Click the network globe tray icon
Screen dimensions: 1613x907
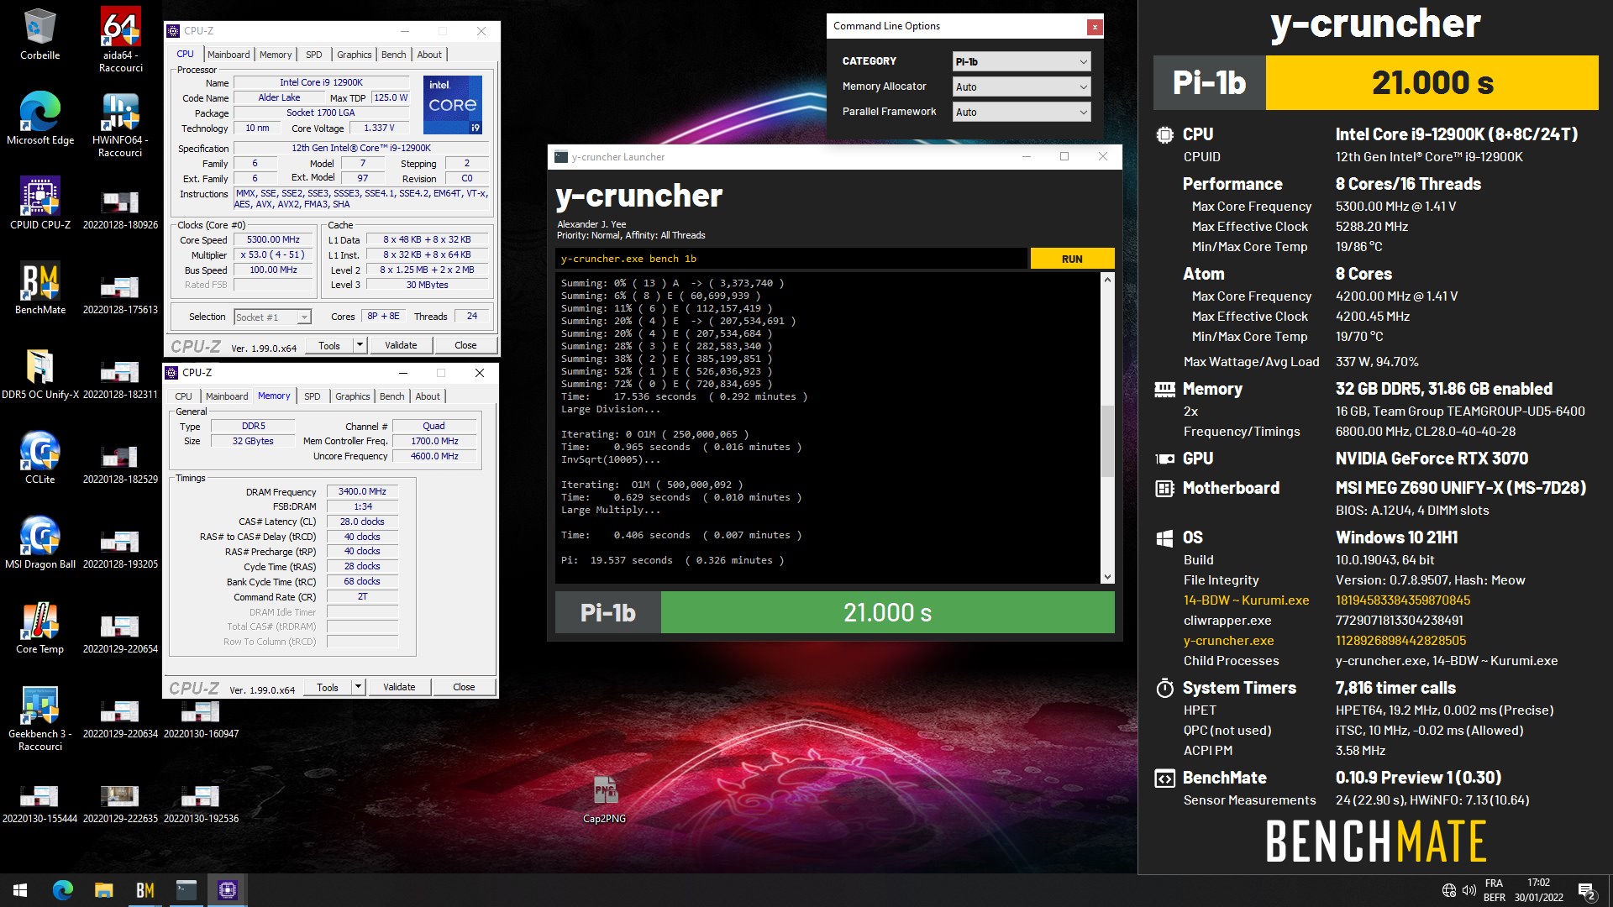coord(1449,890)
